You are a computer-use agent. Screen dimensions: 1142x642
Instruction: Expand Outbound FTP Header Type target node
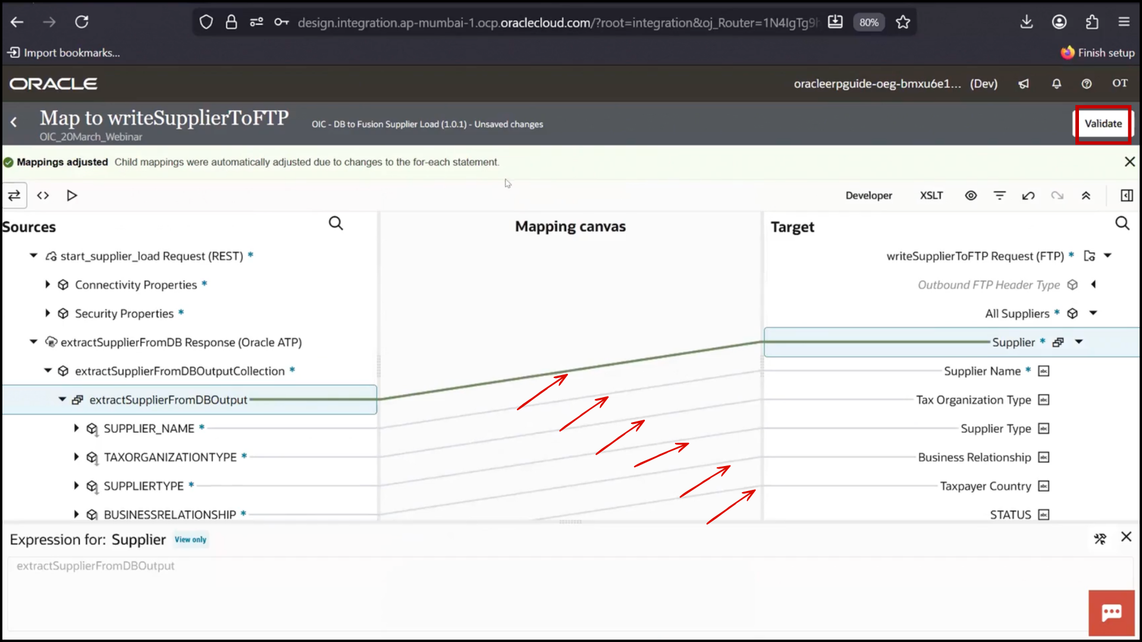tap(1093, 285)
